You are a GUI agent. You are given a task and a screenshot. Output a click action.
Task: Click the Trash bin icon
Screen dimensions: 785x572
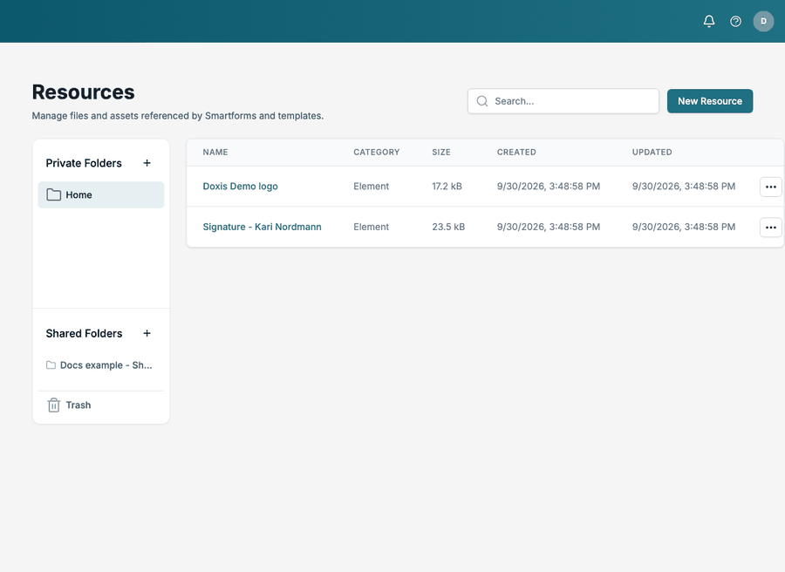tap(53, 405)
